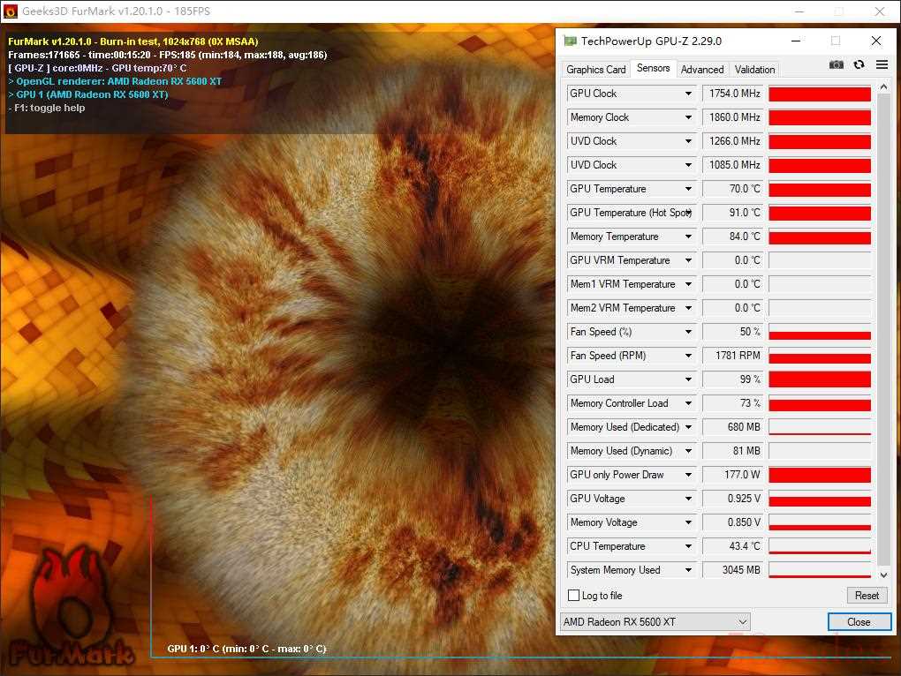Click the GPU Voltage graph bar
Screen dimensions: 901x676
point(820,499)
